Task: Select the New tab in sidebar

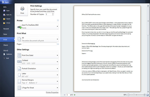Action: (5, 34)
